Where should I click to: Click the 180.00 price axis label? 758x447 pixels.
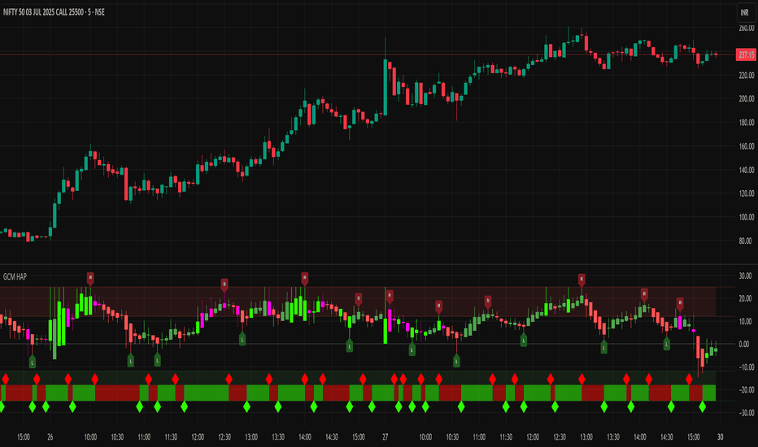[747, 123]
